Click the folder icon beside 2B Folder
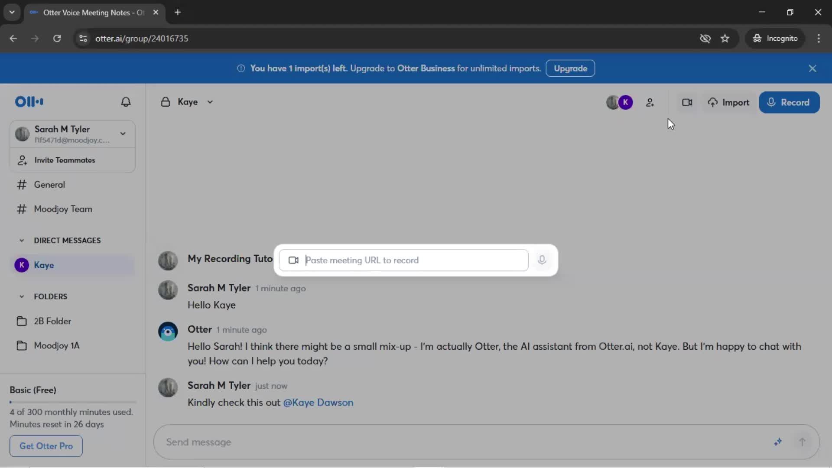This screenshot has width=832, height=468. coord(22,322)
